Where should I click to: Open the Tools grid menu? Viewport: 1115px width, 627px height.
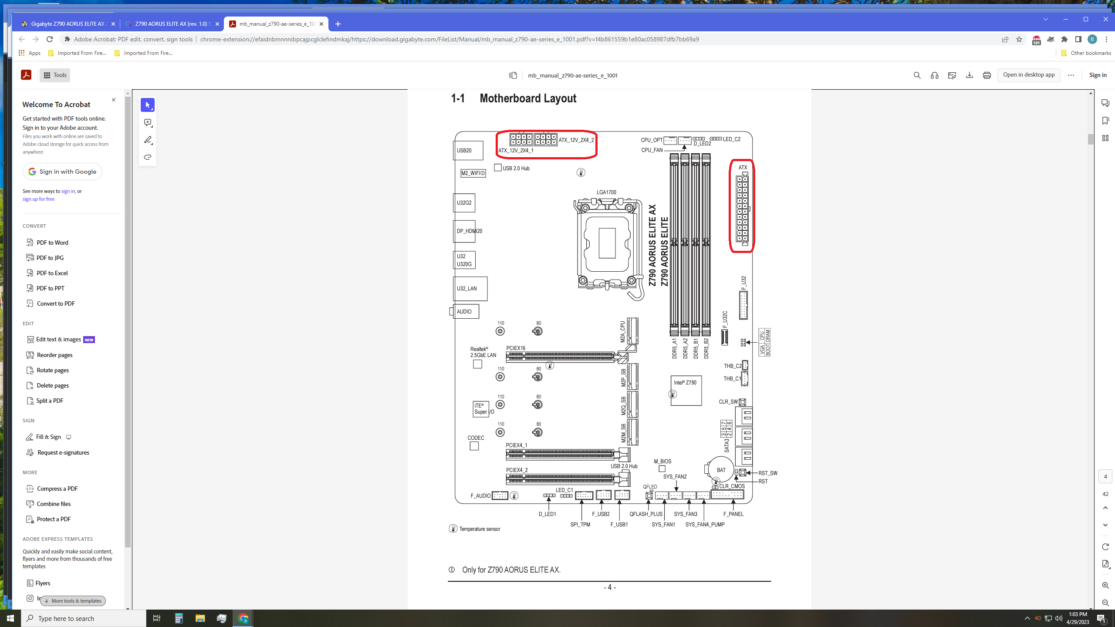click(55, 75)
